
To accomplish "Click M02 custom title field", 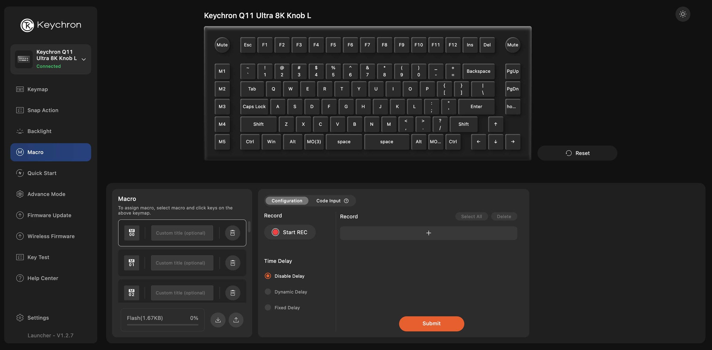I will [182, 293].
